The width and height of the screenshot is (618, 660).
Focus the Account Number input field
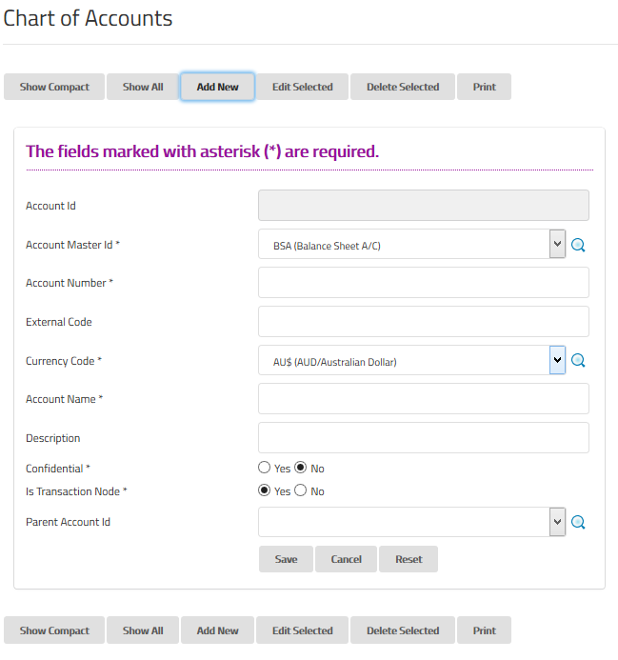click(423, 283)
